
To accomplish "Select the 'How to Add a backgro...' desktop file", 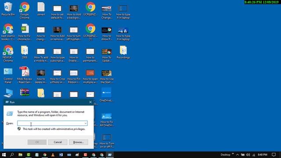I will pyautogui.click(x=74, y=12).
